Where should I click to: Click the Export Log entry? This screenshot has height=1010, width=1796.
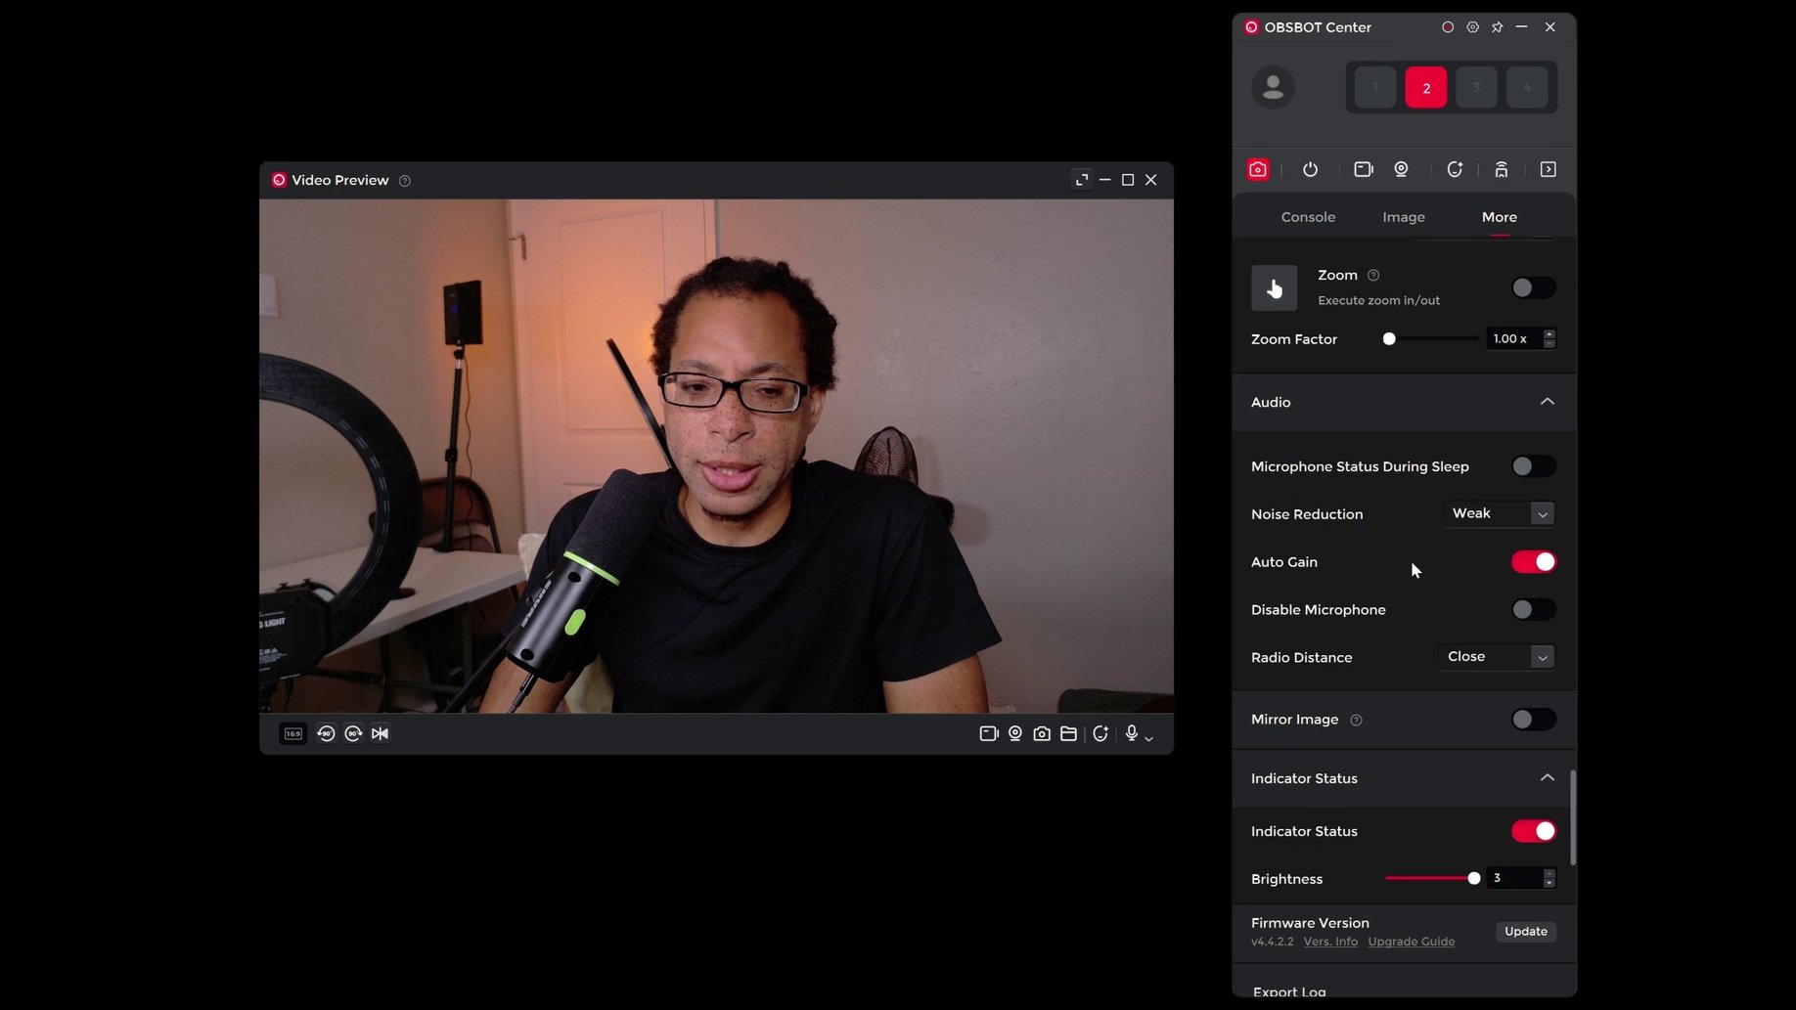1288,991
